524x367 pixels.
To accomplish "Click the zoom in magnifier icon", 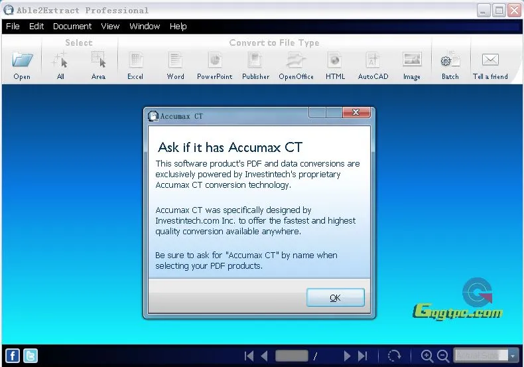I will click(x=426, y=356).
